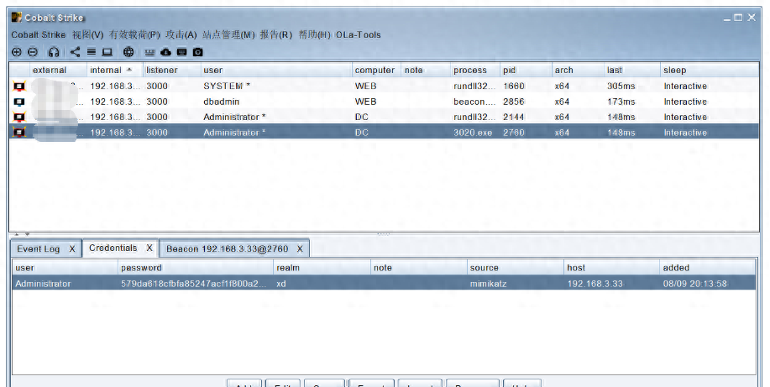770x387 pixels.
Task: Click the beacon.... process cell
Action: (x=474, y=102)
